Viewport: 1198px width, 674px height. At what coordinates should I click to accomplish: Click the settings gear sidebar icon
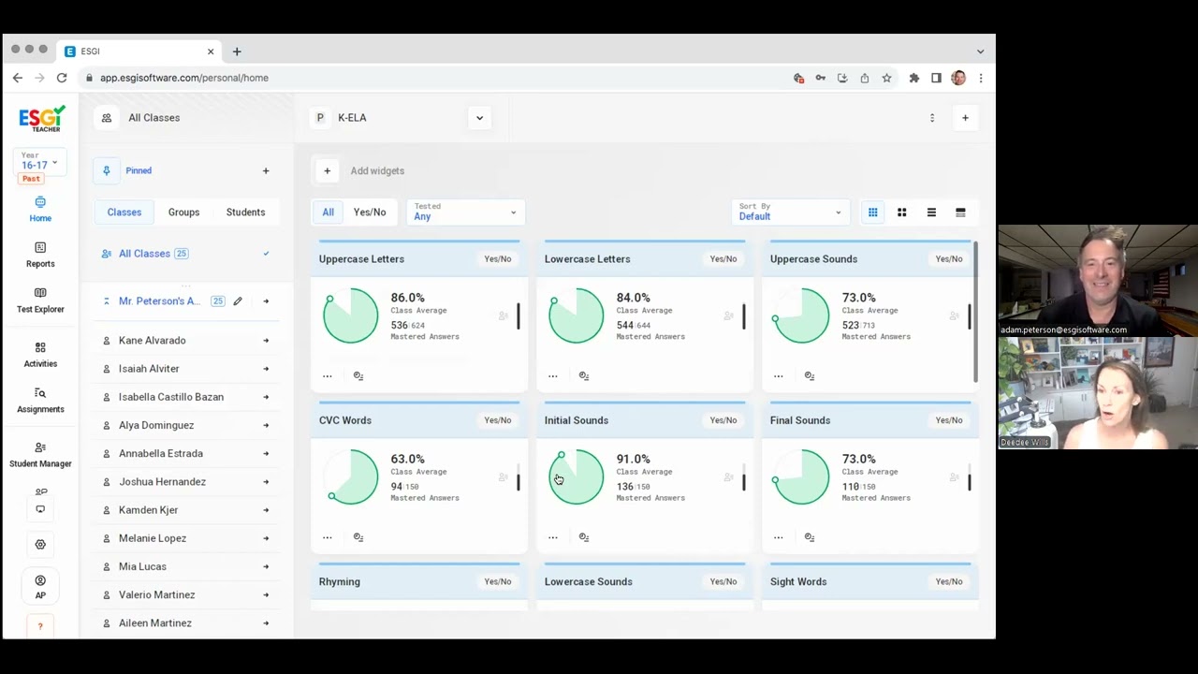click(40, 544)
